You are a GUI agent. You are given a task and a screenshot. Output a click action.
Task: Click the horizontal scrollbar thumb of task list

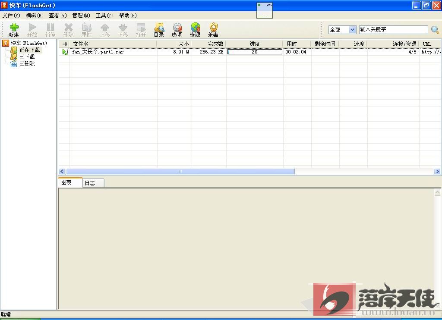click(180, 171)
